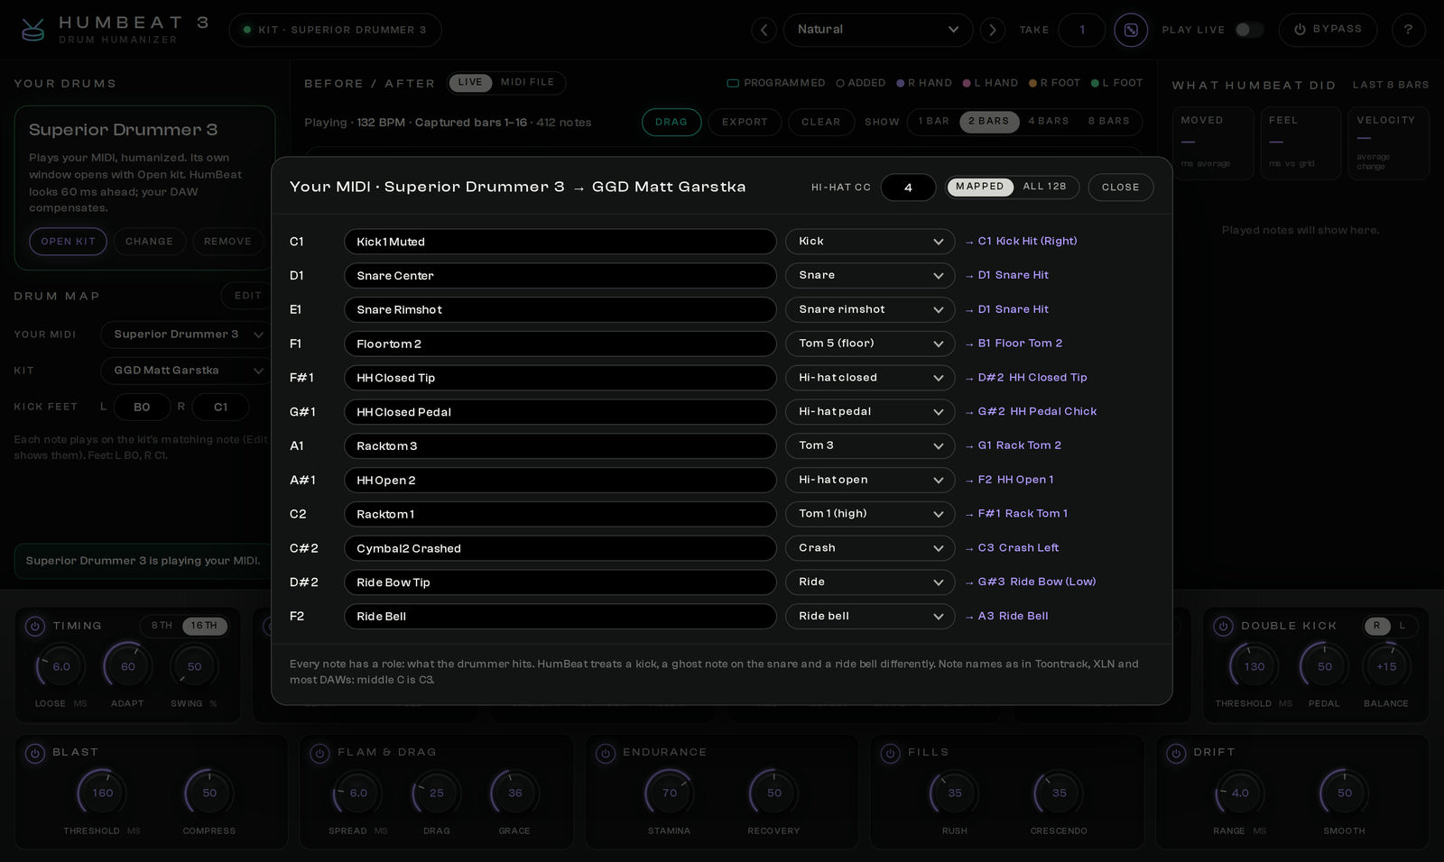
Task: Toggle the Endurance module power icon
Action: [x=606, y=753]
